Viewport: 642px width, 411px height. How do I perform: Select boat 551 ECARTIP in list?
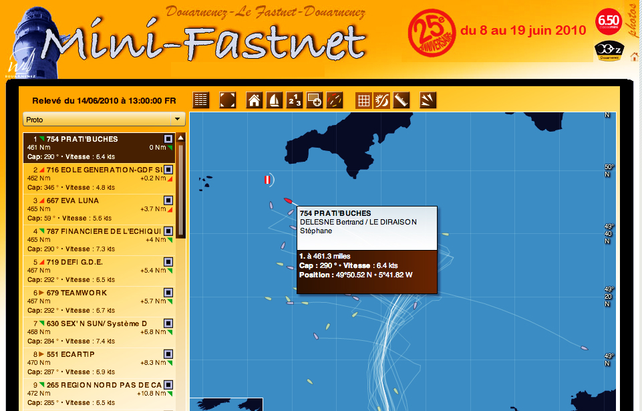pyautogui.click(x=100, y=363)
